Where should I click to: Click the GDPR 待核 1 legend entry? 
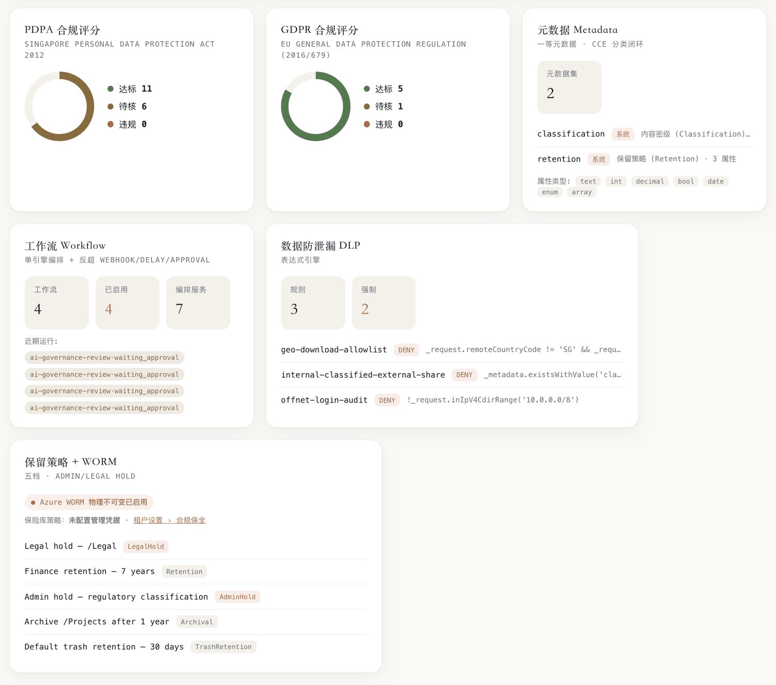coord(383,107)
